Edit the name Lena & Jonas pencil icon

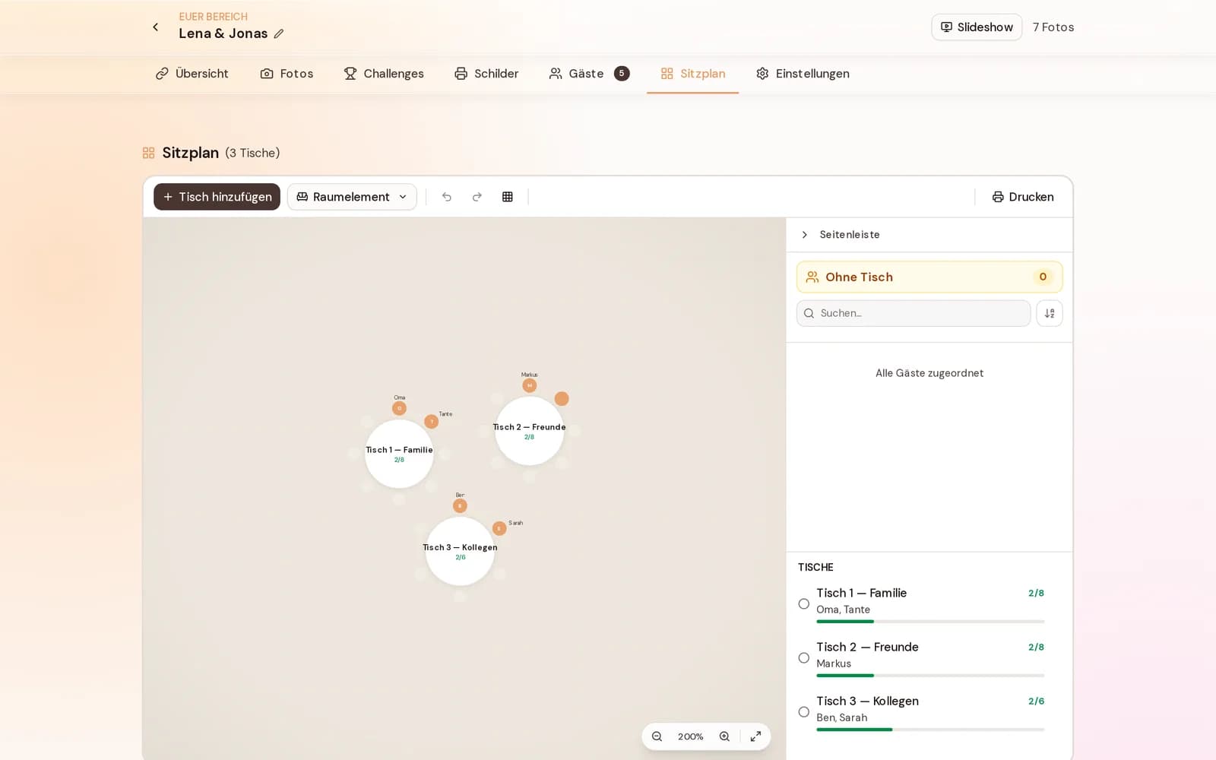pos(279,33)
